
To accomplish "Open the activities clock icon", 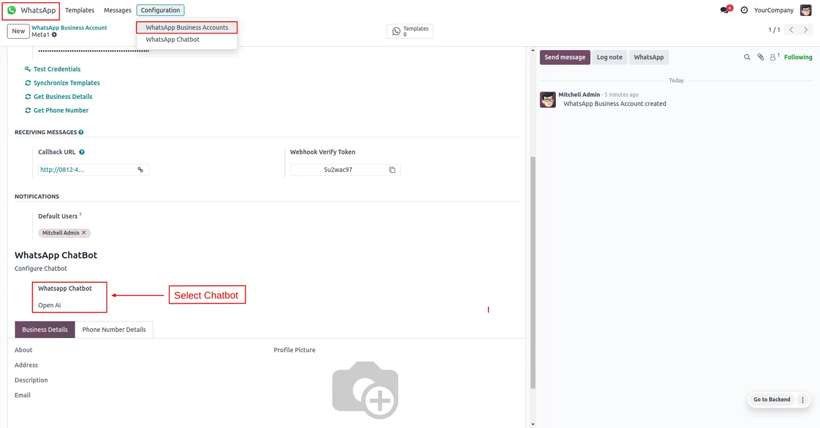I will 744,10.
